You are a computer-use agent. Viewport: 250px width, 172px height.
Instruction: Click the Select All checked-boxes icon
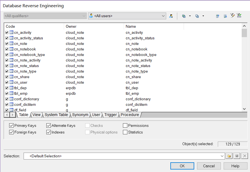click(x=184, y=16)
